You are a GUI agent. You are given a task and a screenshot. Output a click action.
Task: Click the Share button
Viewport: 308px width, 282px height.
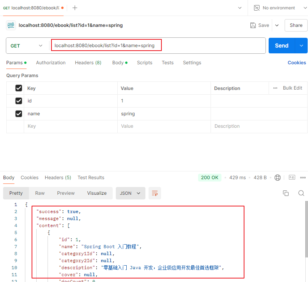(x=296, y=25)
